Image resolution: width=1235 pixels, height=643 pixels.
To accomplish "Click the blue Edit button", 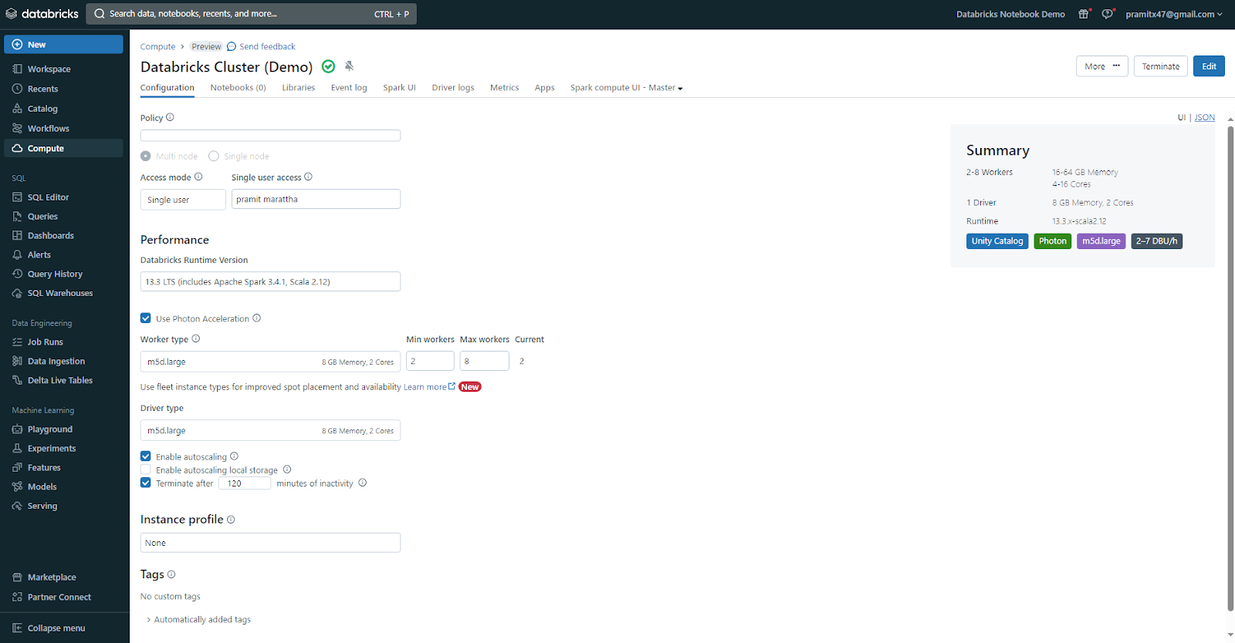I will click(1209, 66).
